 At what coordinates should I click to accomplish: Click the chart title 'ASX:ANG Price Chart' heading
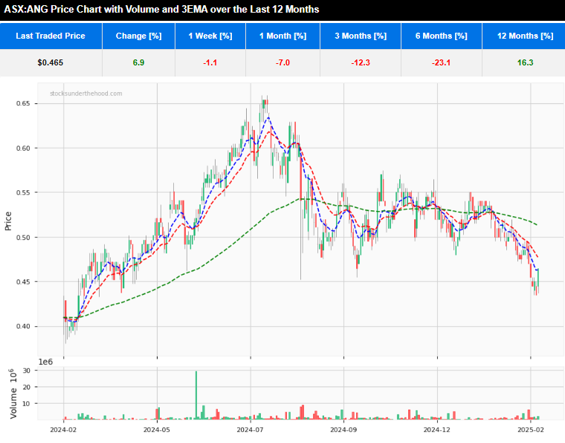point(161,9)
